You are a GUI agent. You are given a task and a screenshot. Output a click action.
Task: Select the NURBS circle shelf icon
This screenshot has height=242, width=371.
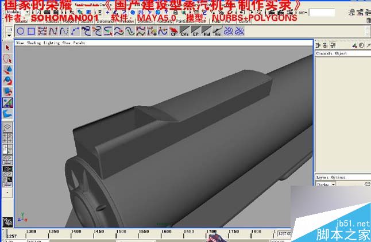(20, 31)
